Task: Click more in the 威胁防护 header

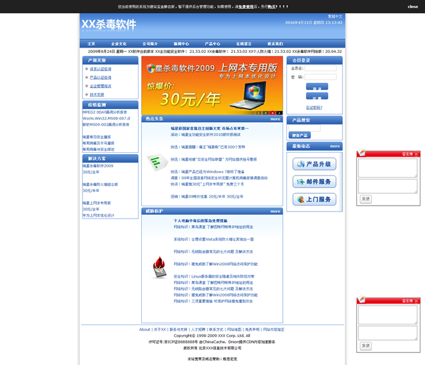Action: (x=275, y=211)
